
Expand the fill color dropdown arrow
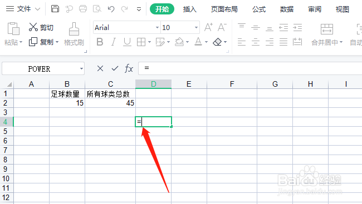pyautogui.click(x=187, y=42)
